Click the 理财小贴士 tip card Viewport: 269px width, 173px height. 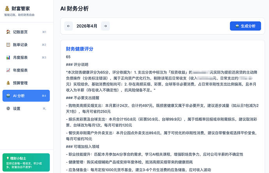(x=26, y=163)
